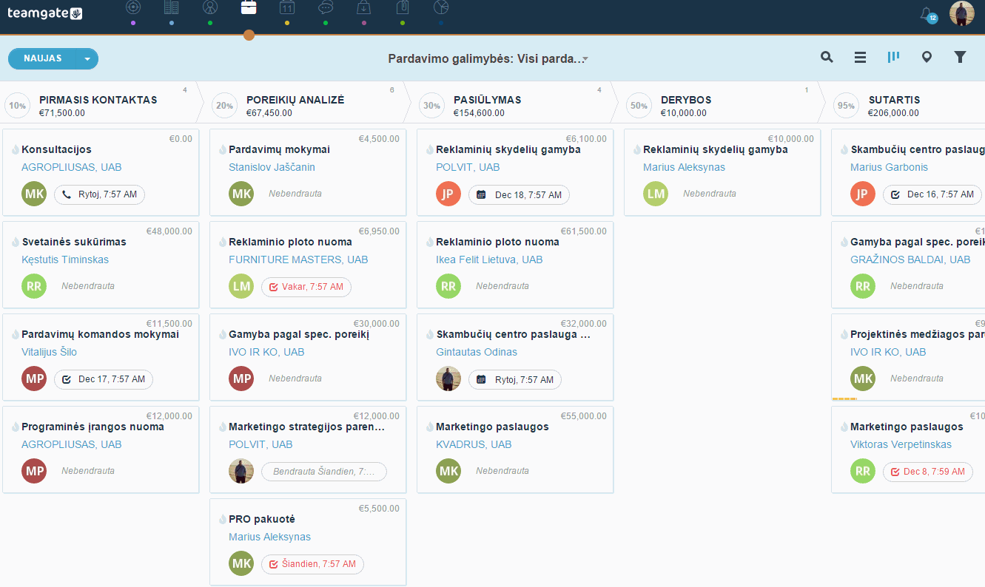985x587 pixels.
Task: Open the Contacts person icon
Action: [210, 8]
